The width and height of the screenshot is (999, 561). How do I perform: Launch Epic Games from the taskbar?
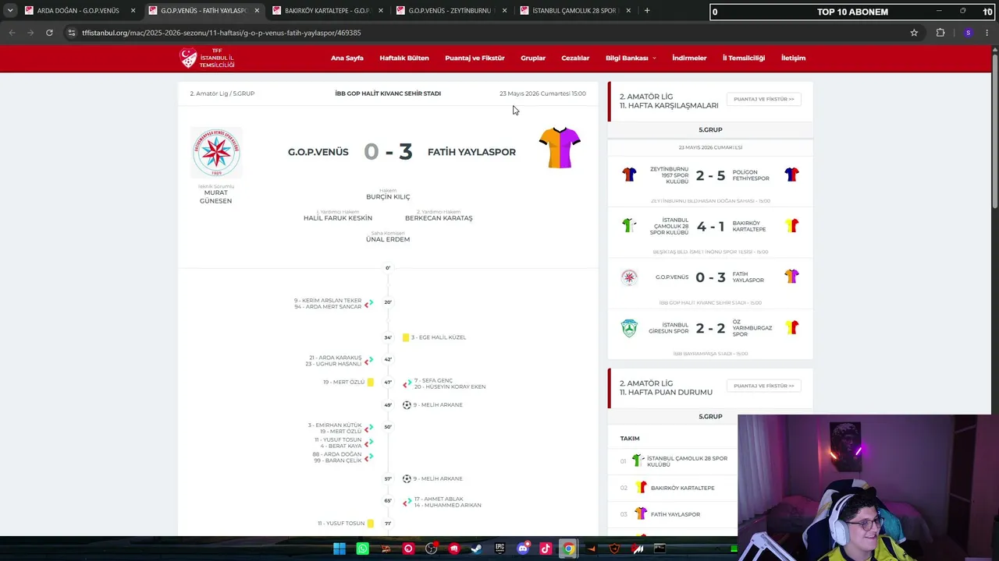point(499,549)
